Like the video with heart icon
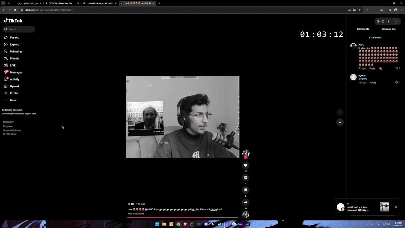This screenshot has height=228, width=405. click(x=246, y=165)
